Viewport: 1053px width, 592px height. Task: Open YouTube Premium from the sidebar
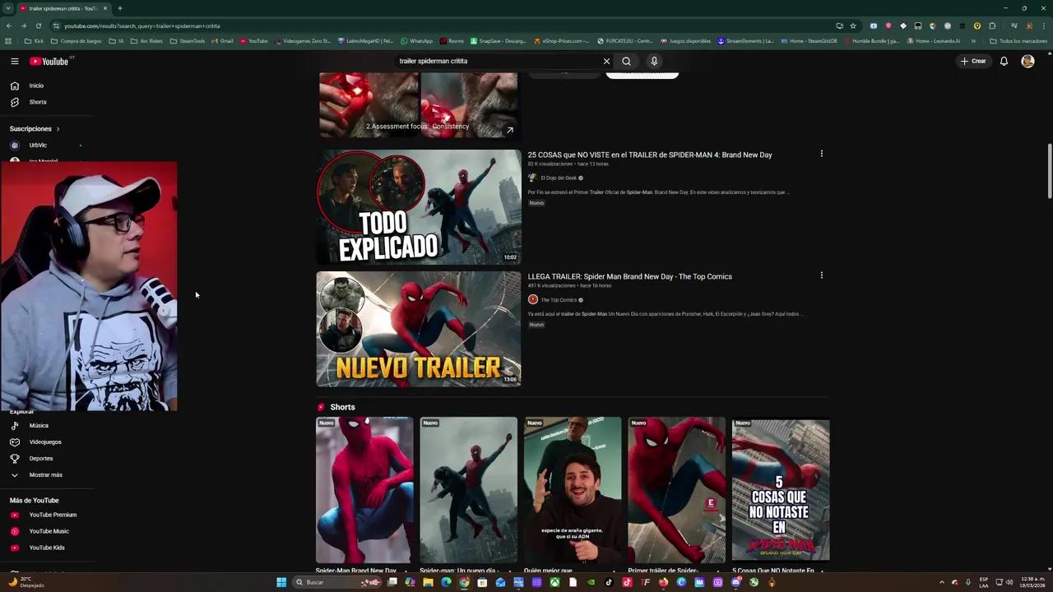(53, 514)
